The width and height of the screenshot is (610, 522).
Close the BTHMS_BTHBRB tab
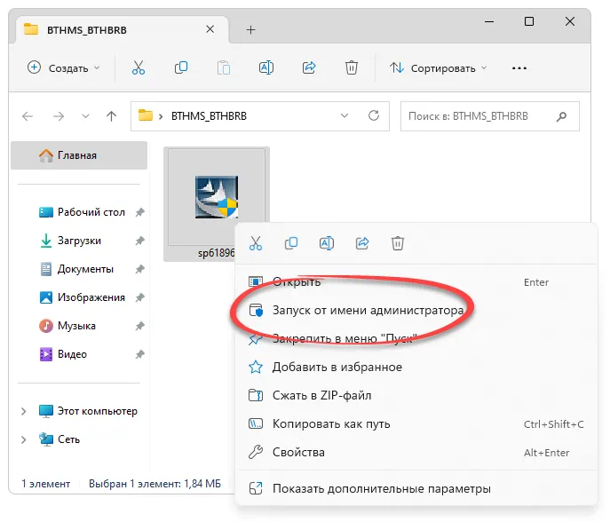[210, 29]
